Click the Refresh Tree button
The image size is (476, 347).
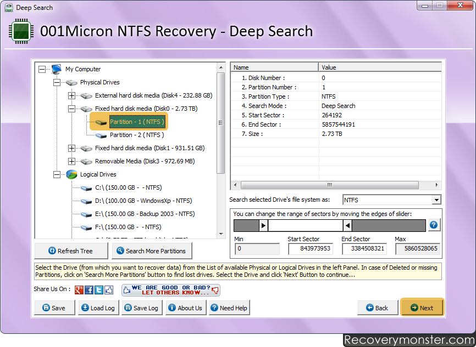(x=71, y=251)
